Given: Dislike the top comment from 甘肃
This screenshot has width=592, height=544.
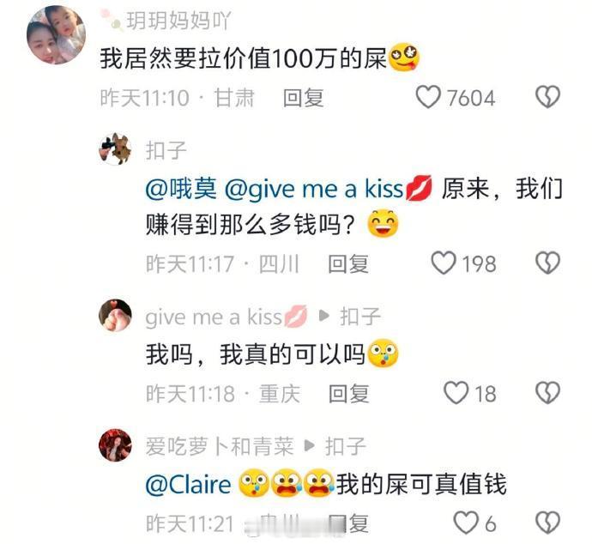Looking at the screenshot, I should (x=547, y=98).
